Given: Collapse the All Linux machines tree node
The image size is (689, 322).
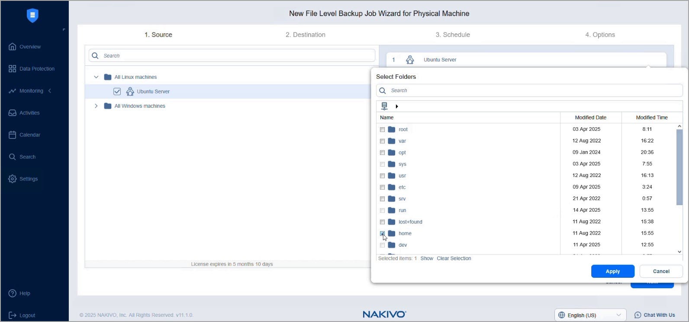Looking at the screenshot, I should 96,77.
